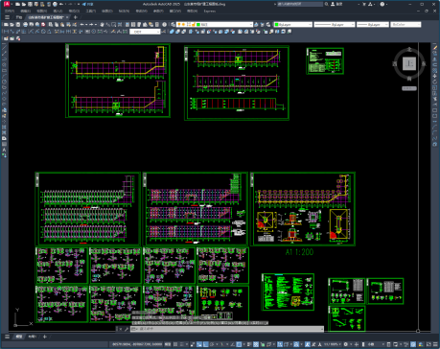The width and height of the screenshot is (440, 349).
Task: Open the 格式(O) Format menu
Action: pos(74,11)
